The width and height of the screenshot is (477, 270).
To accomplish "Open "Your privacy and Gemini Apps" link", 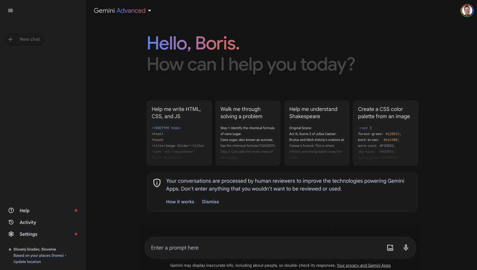I will (364, 265).
